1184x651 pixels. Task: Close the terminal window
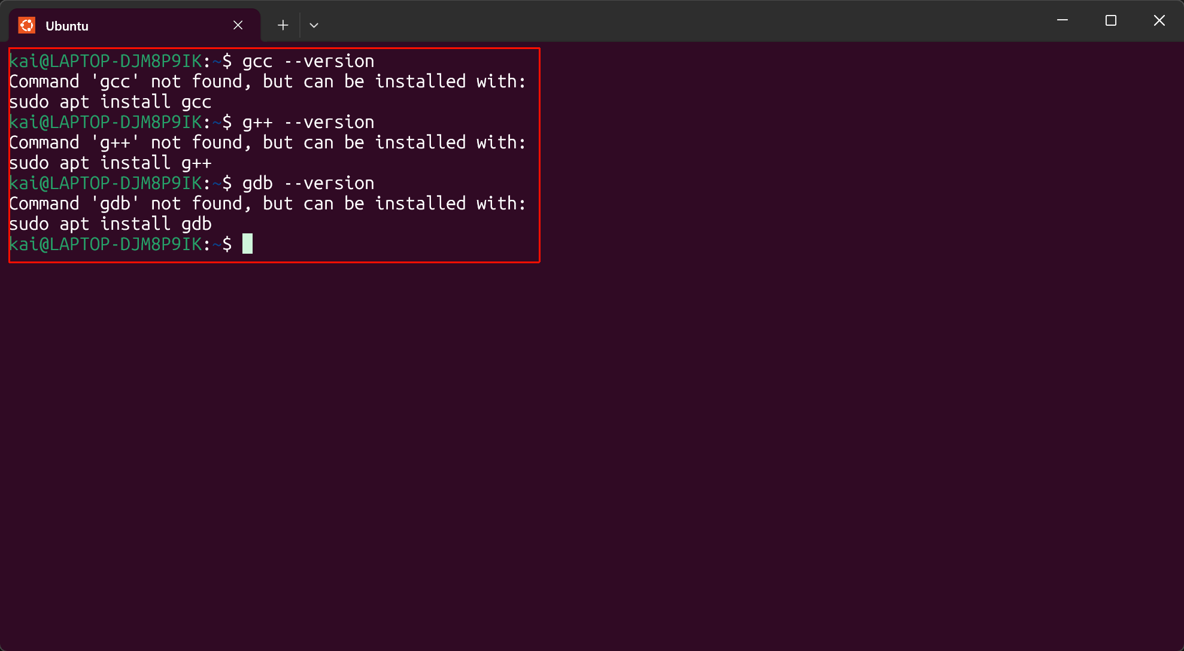tap(1159, 20)
